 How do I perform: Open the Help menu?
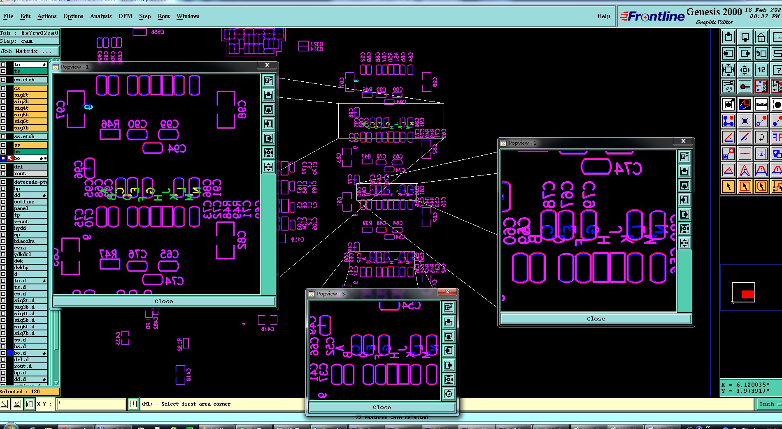[x=604, y=16]
